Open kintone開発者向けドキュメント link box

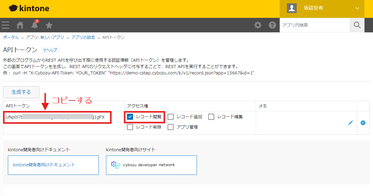53,165
